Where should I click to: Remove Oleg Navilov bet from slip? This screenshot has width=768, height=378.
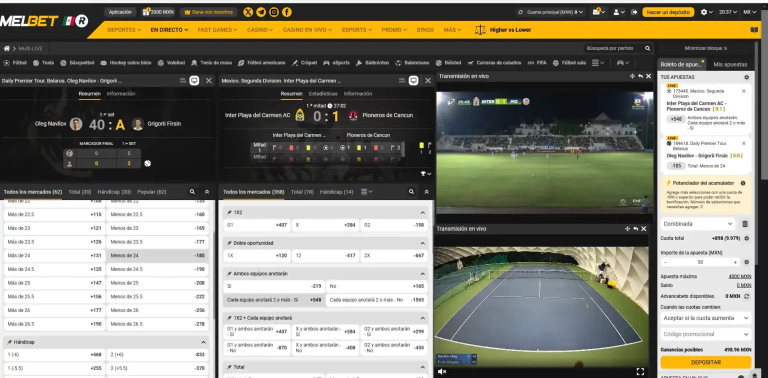click(743, 143)
